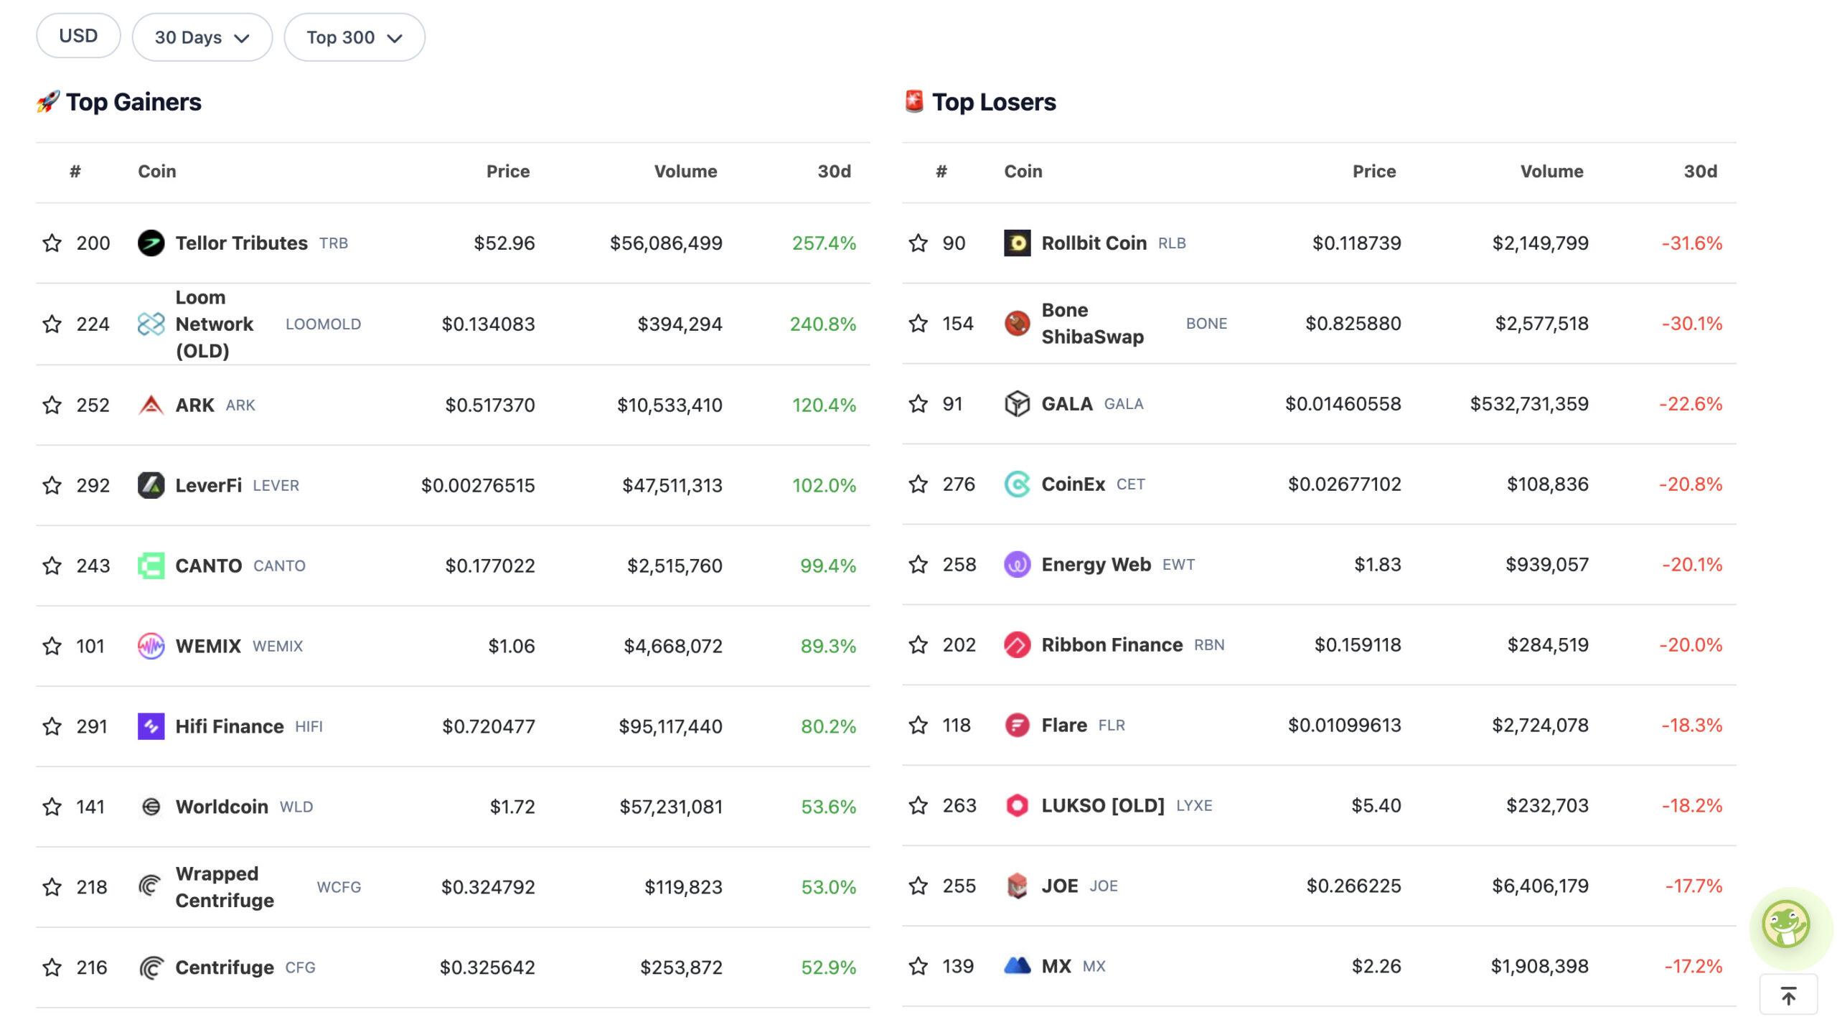Click the 257.4% gain value
1837x1027 pixels.
click(x=824, y=243)
